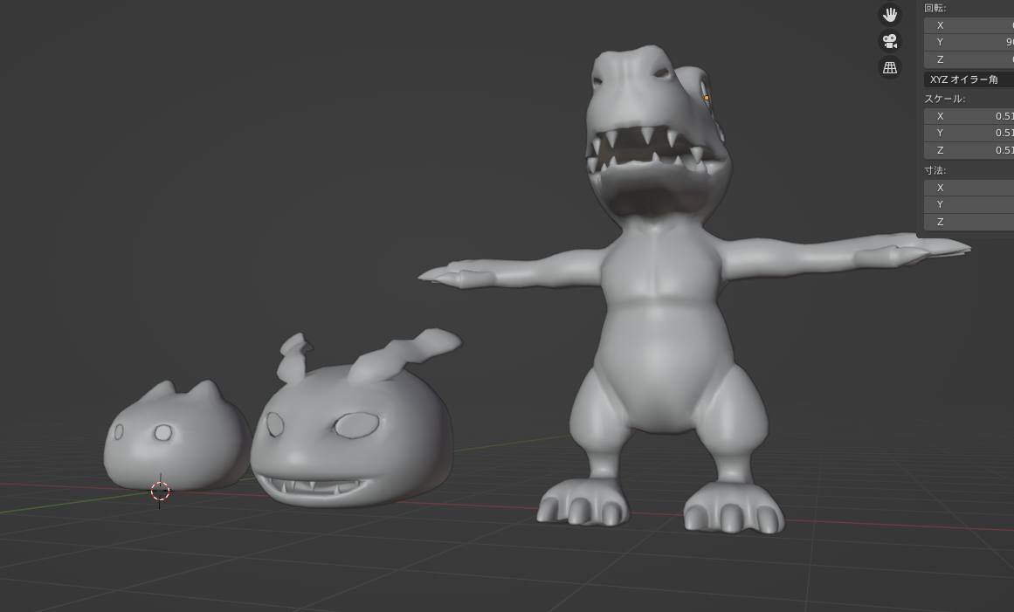Click the X field under 寸法
The width and height of the screenshot is (1014, 612).
point(969,188)
